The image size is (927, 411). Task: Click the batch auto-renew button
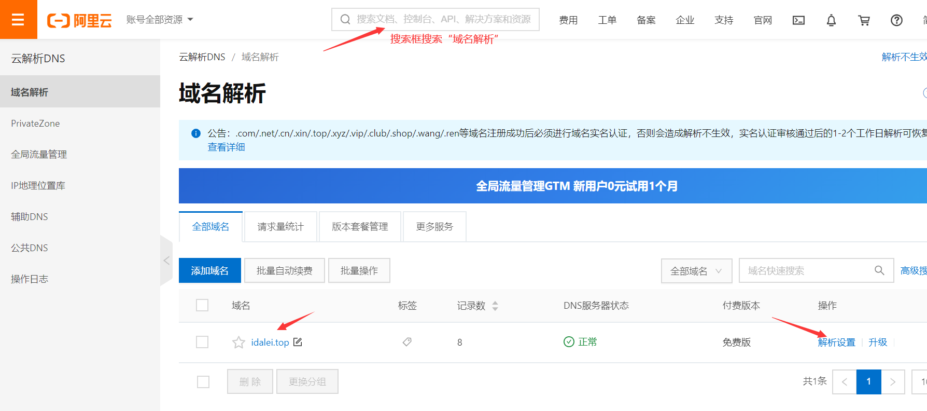[285, 270]
